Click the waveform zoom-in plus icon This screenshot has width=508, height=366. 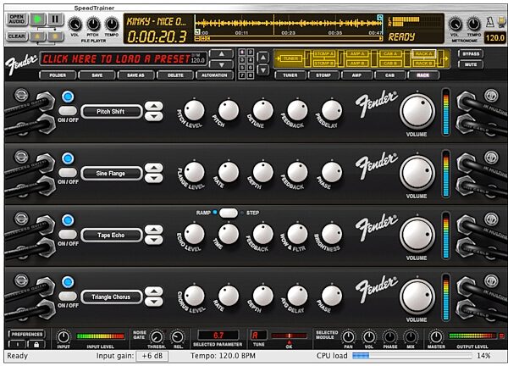point(203,39)
